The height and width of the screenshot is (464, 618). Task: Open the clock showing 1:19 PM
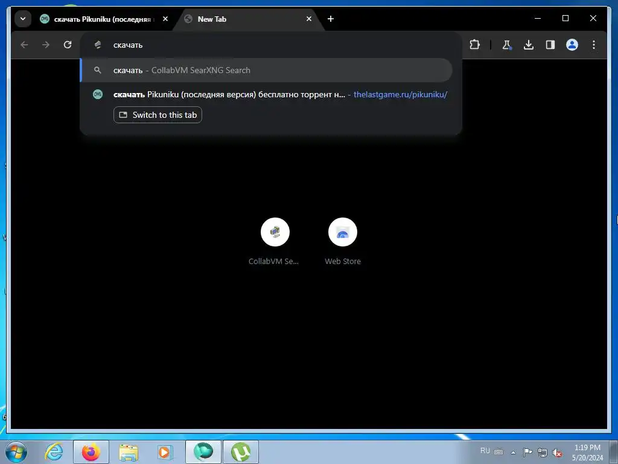point(587,452)
